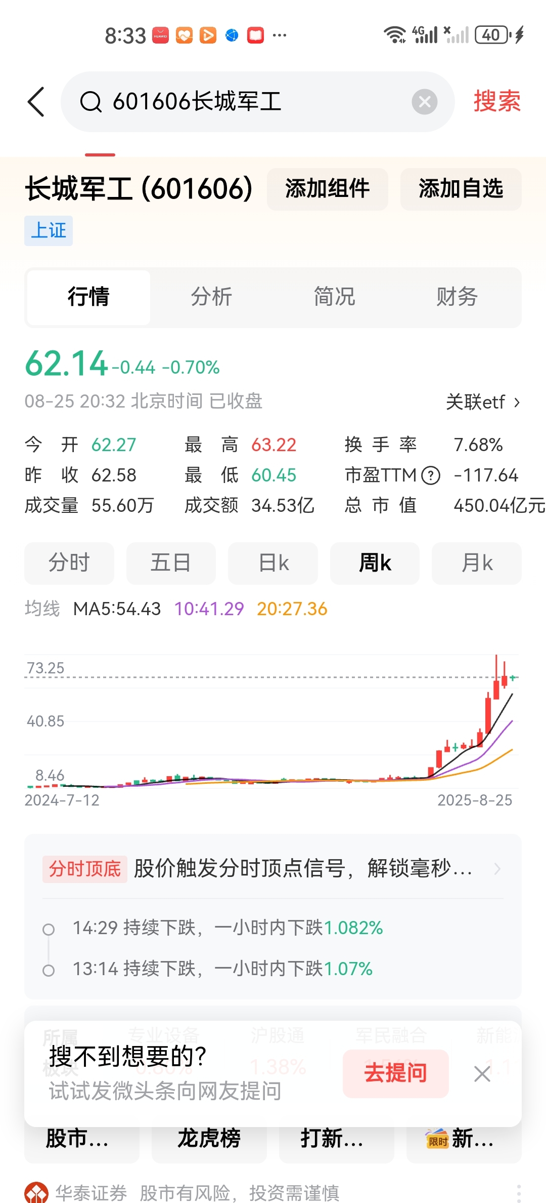The height and width of the screenshot is (1203, 546).
Task: Tap the 上证 exchange tag
Action: [49, 231]
